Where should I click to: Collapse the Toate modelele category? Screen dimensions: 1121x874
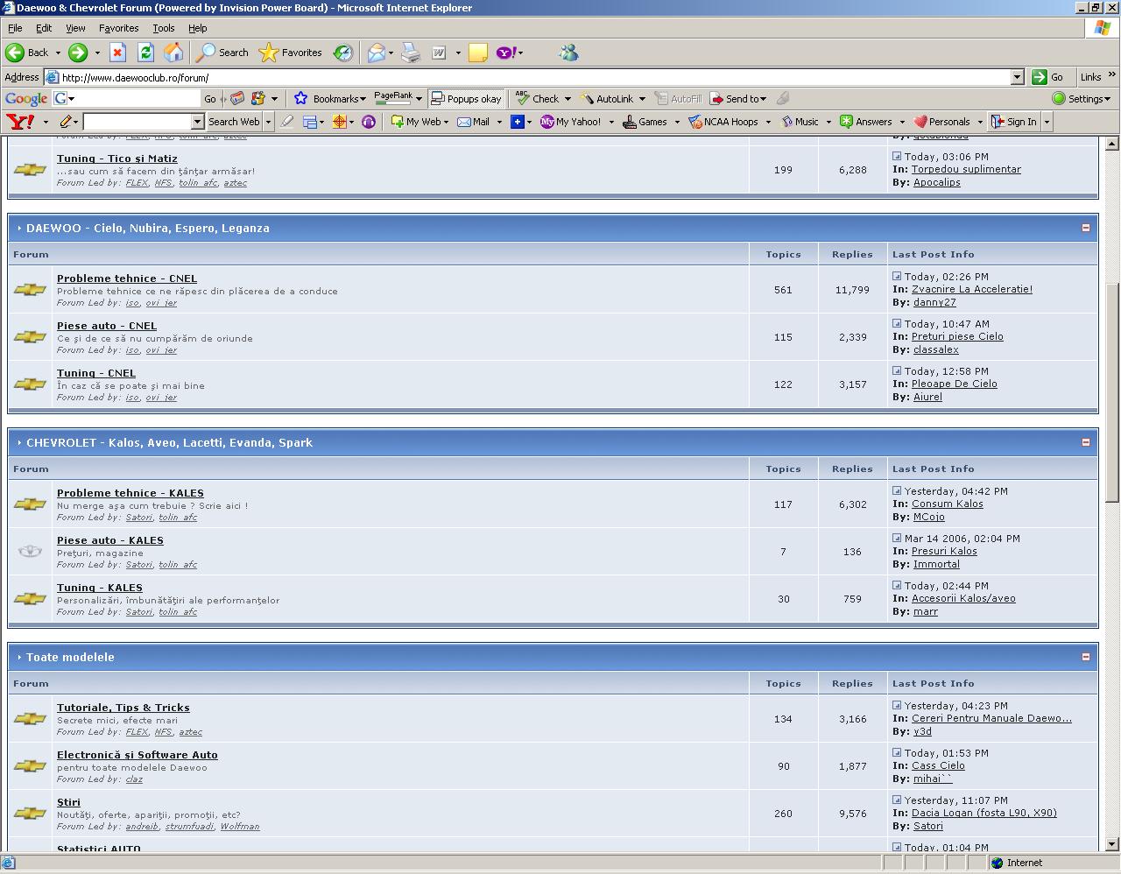coord(1086,657)
